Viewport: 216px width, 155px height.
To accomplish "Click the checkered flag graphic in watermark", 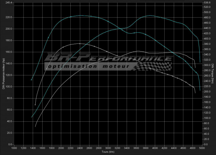I will (x=153, y=66).
